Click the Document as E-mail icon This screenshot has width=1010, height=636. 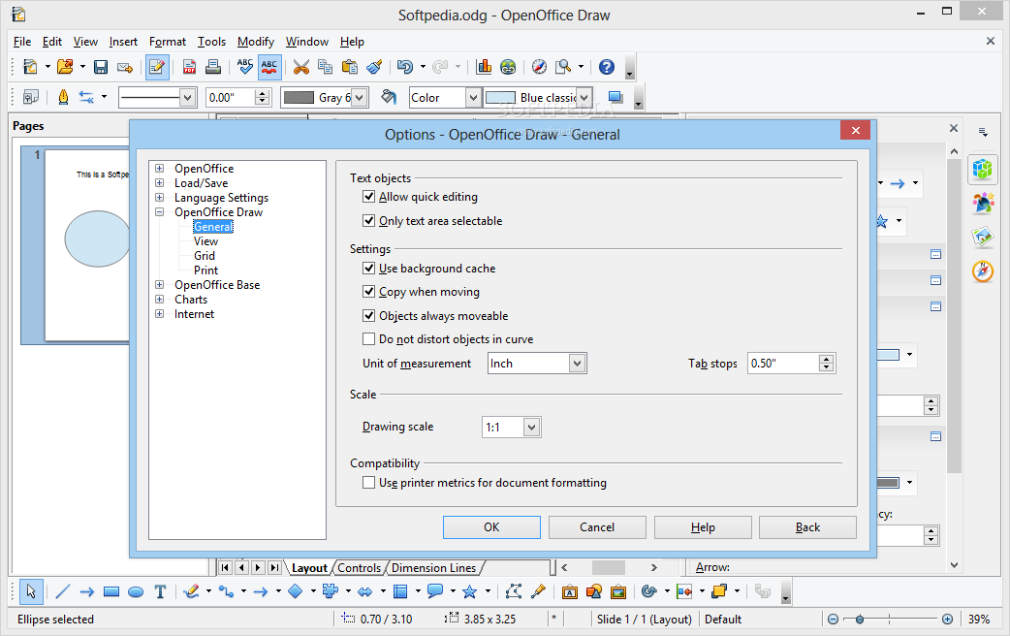(x=125, y=67)
